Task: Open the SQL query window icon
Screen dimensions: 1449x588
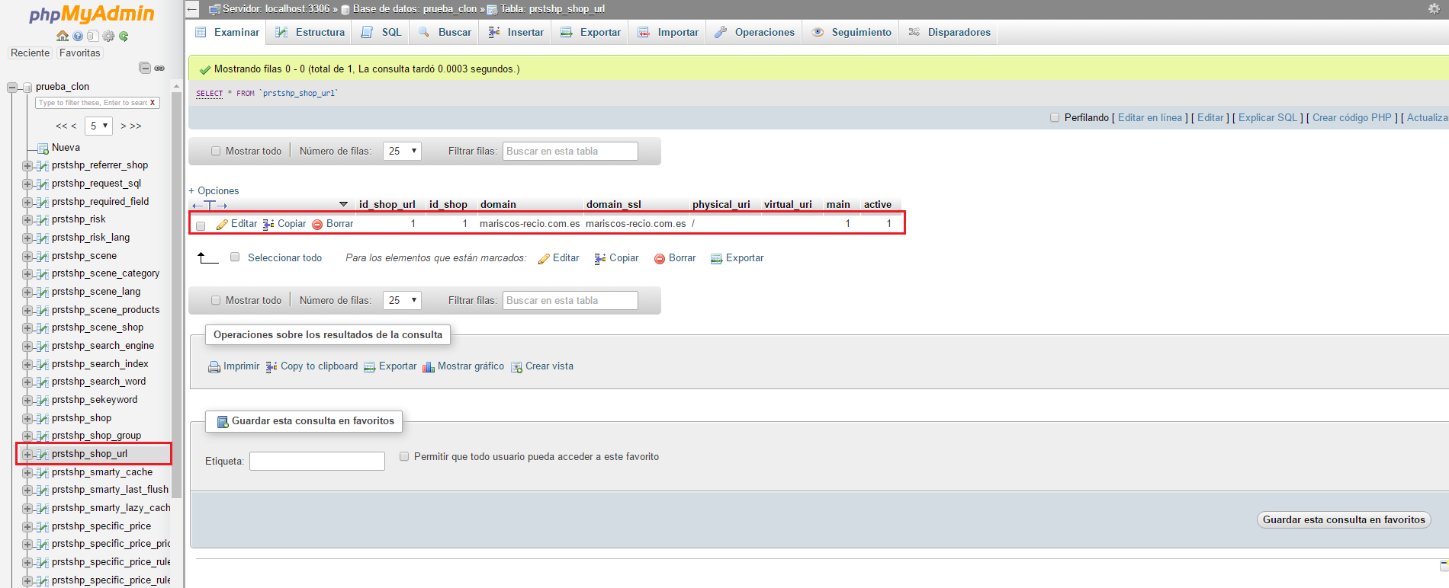Action: (93, 36)
